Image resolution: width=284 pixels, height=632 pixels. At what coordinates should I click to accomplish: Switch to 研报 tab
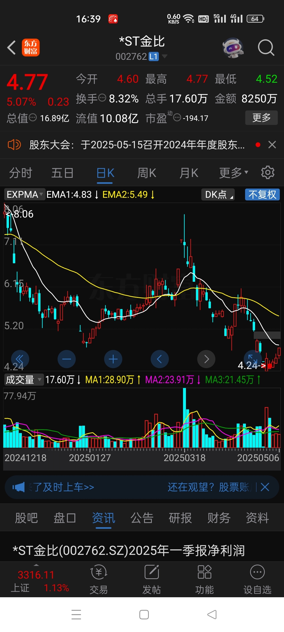(x=180, y=518)
